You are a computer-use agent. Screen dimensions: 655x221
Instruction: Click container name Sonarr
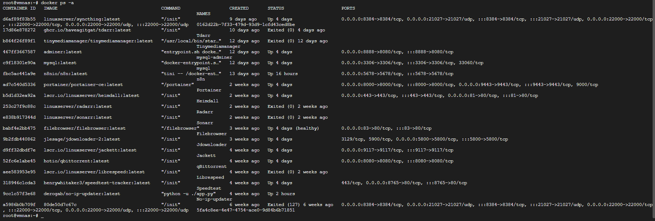(x=205, y=123)
